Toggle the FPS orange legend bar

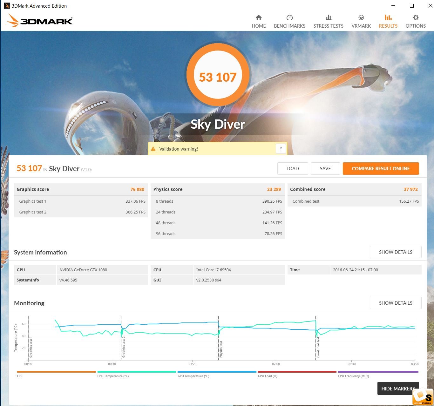57,372
